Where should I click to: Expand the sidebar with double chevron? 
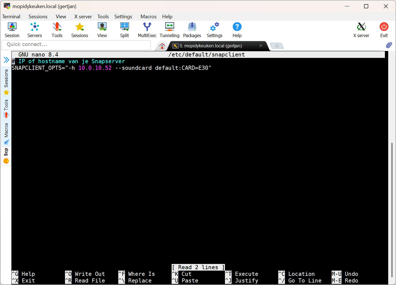[6, 60]
